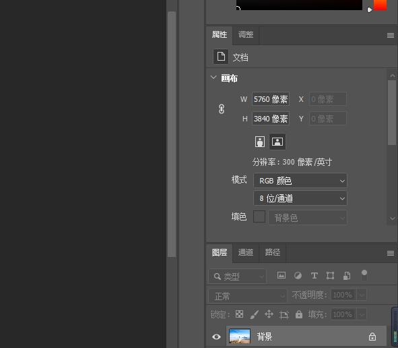Open the RGB 颜色 mode dropdown
Viewport: 398px width, 348px height.
click(300, 181)
